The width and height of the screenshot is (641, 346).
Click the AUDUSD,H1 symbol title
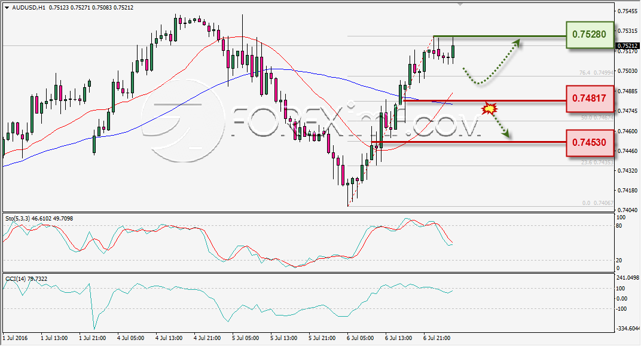point(29,7)
